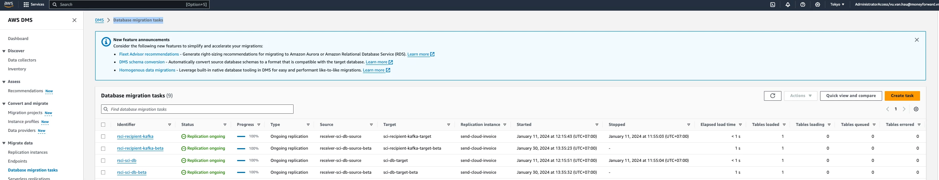Screen dimensions: 939x180
Task: Sort by Identifier column arrow
Action: tap(169, 125)
